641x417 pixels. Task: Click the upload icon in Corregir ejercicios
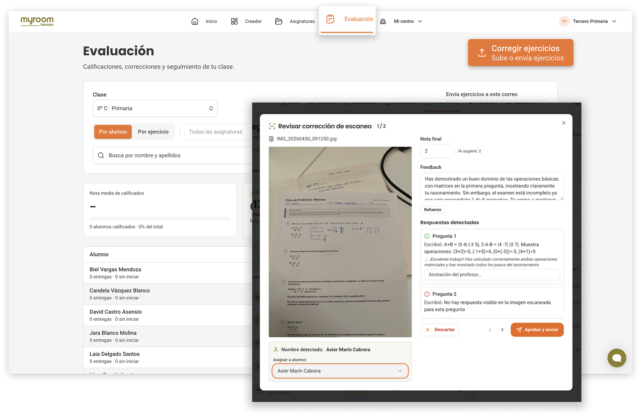pos(482,53)
